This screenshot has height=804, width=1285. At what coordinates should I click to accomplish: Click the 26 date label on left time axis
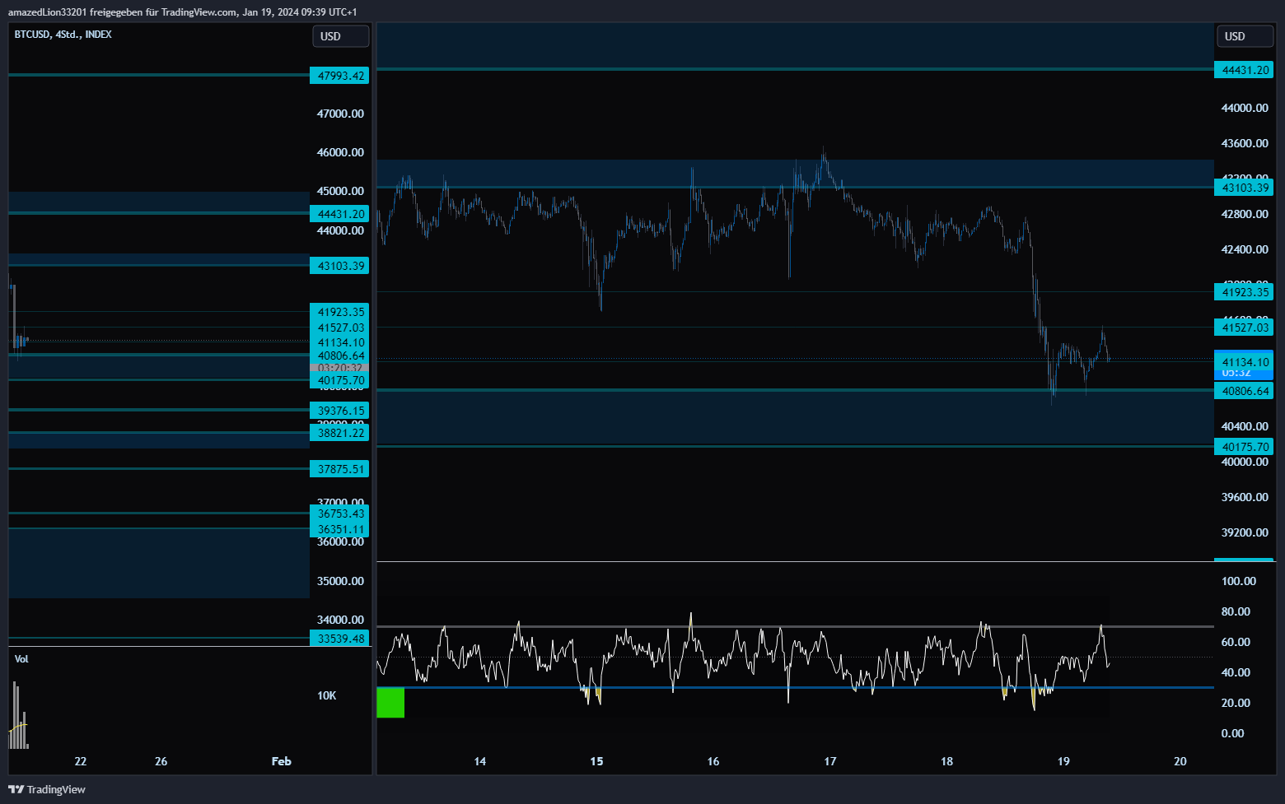(x=161, y=761)
